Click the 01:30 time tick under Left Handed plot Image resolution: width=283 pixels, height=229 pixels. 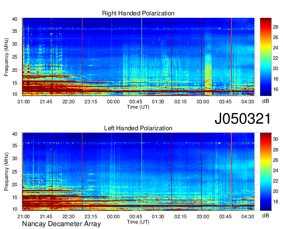click(x=158, y=217)
